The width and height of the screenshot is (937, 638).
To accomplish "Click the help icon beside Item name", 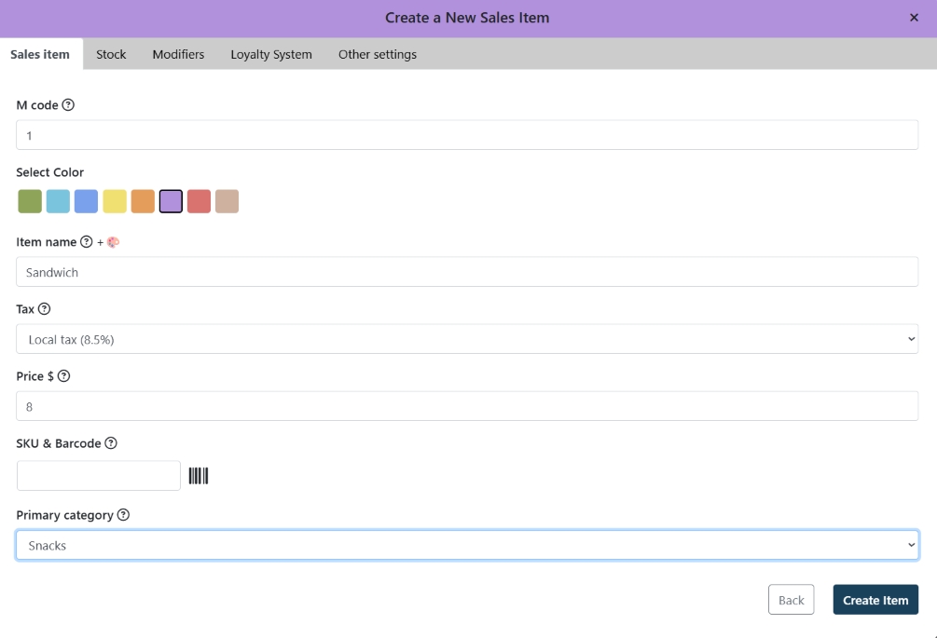I will coord(84,241).
